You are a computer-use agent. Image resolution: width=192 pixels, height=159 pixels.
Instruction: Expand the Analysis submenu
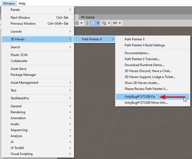38,136
